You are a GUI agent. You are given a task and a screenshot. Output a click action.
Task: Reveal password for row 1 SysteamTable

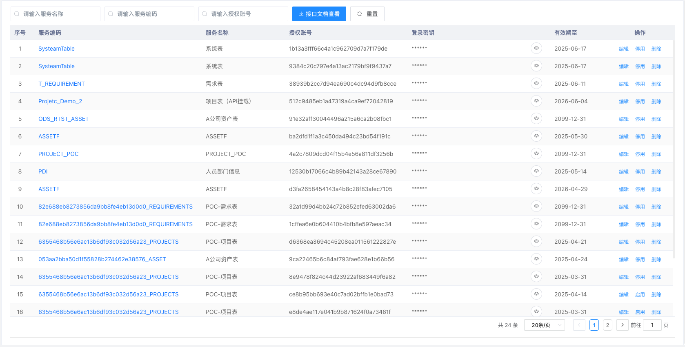tap(536, 48)
